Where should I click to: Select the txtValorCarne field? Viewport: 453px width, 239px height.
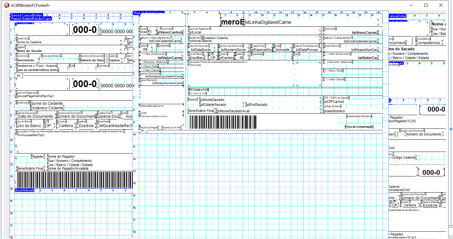pos(170,58)
